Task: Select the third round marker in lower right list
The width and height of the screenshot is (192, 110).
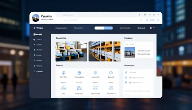Action: (x=126, y=82)
